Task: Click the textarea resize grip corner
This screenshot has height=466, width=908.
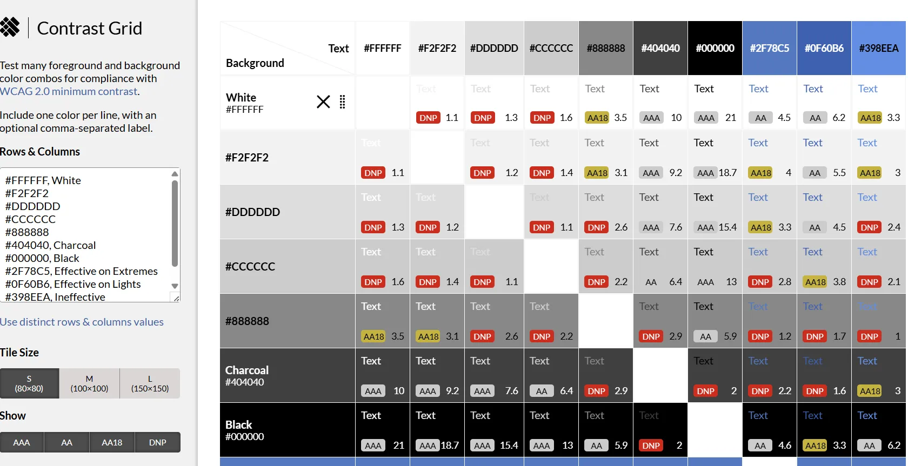Action: pos(176,298)
